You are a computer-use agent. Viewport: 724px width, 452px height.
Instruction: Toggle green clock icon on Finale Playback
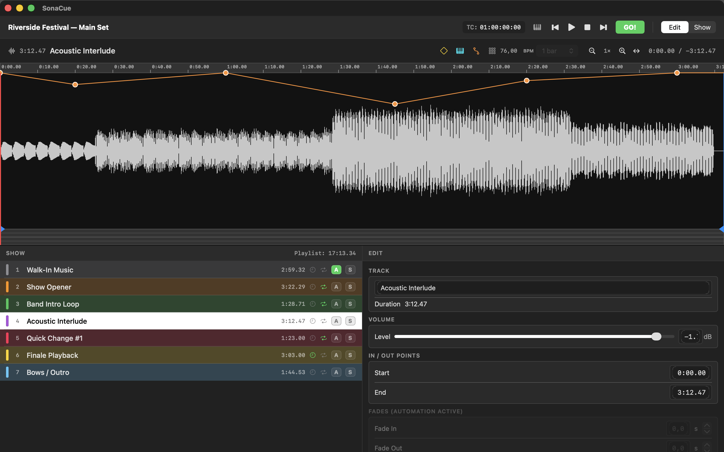pyautogui.click(x=313, y=355)
